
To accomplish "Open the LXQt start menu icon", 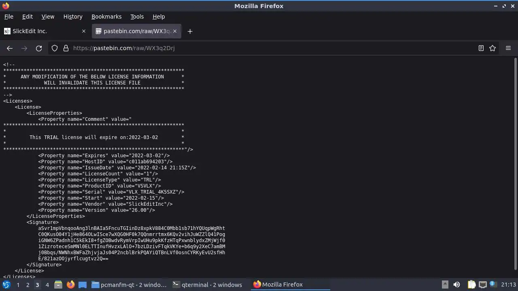I will (x=6, y=285).
